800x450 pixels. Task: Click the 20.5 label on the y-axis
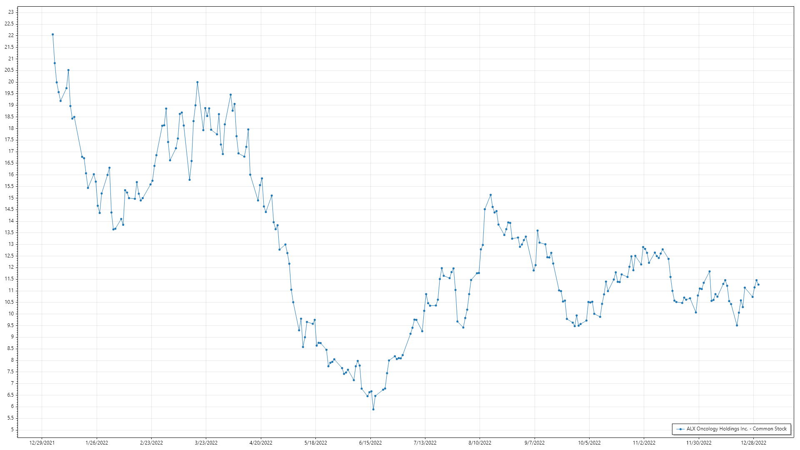[x=9, y=70]
